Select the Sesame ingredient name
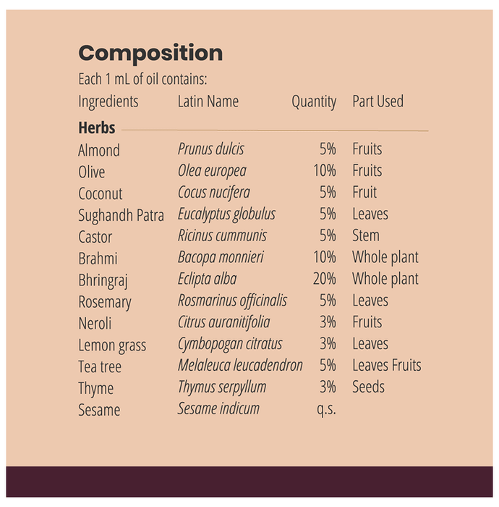Screen dimensions: 499x507 point(99,410)
